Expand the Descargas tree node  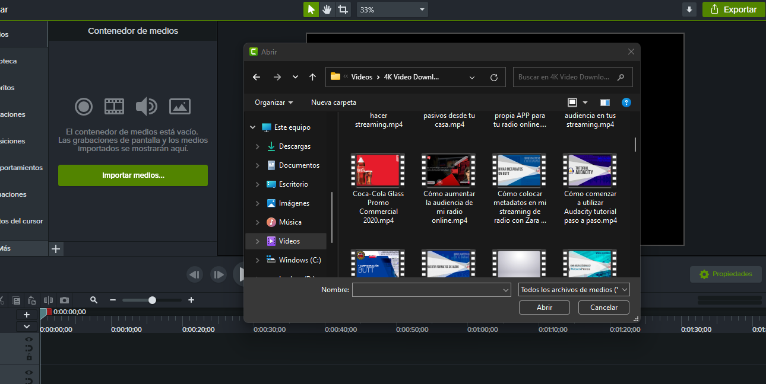(257, 146)
